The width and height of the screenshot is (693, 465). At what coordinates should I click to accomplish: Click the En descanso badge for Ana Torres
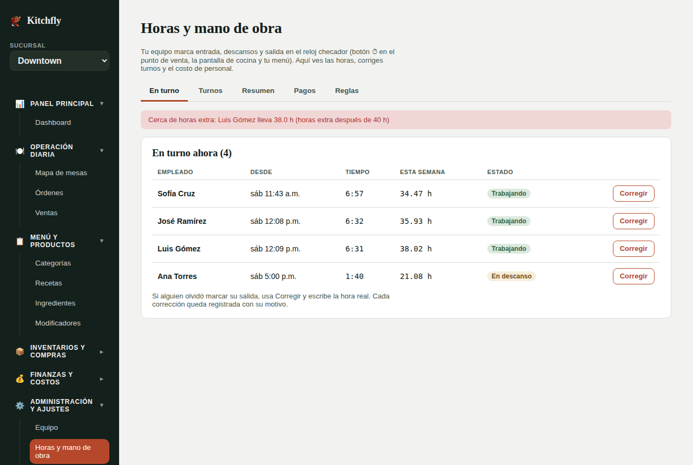(x=512, y=276)
